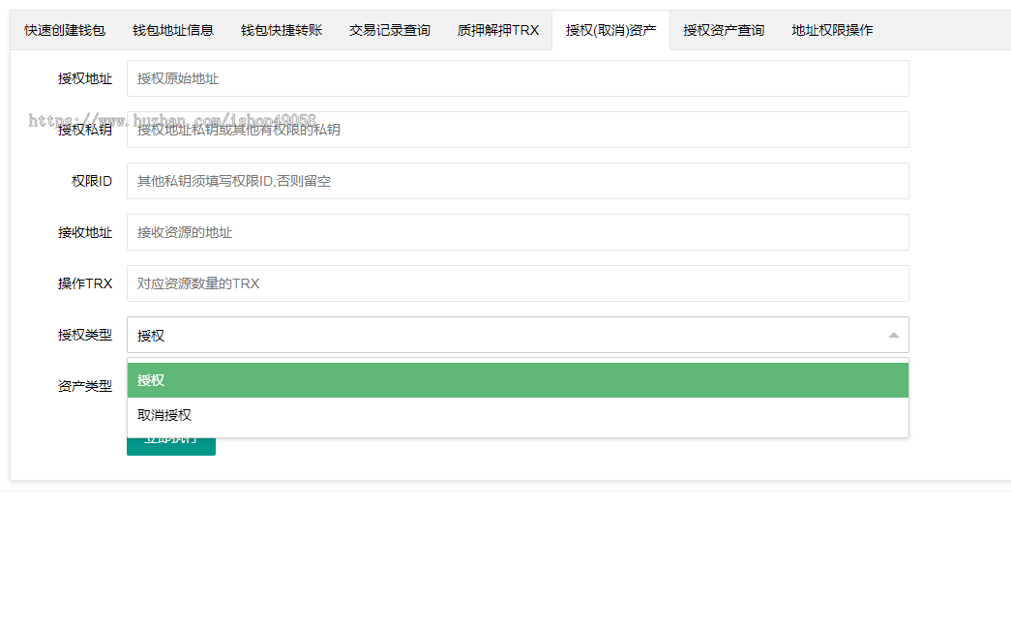Click the 授权类型 field label
The width and height of the screenshot is (1011, 624).
point(84,335)
